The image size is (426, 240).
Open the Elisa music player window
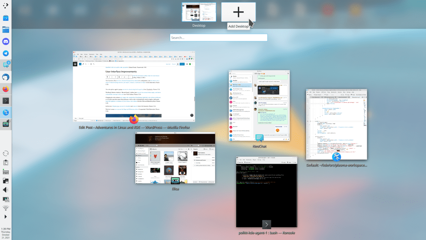175,158
